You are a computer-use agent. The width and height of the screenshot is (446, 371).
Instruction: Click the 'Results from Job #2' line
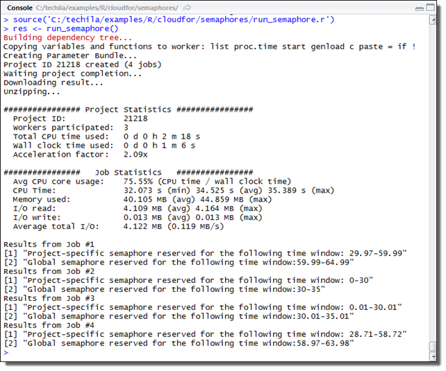click(x=49, y=271)
